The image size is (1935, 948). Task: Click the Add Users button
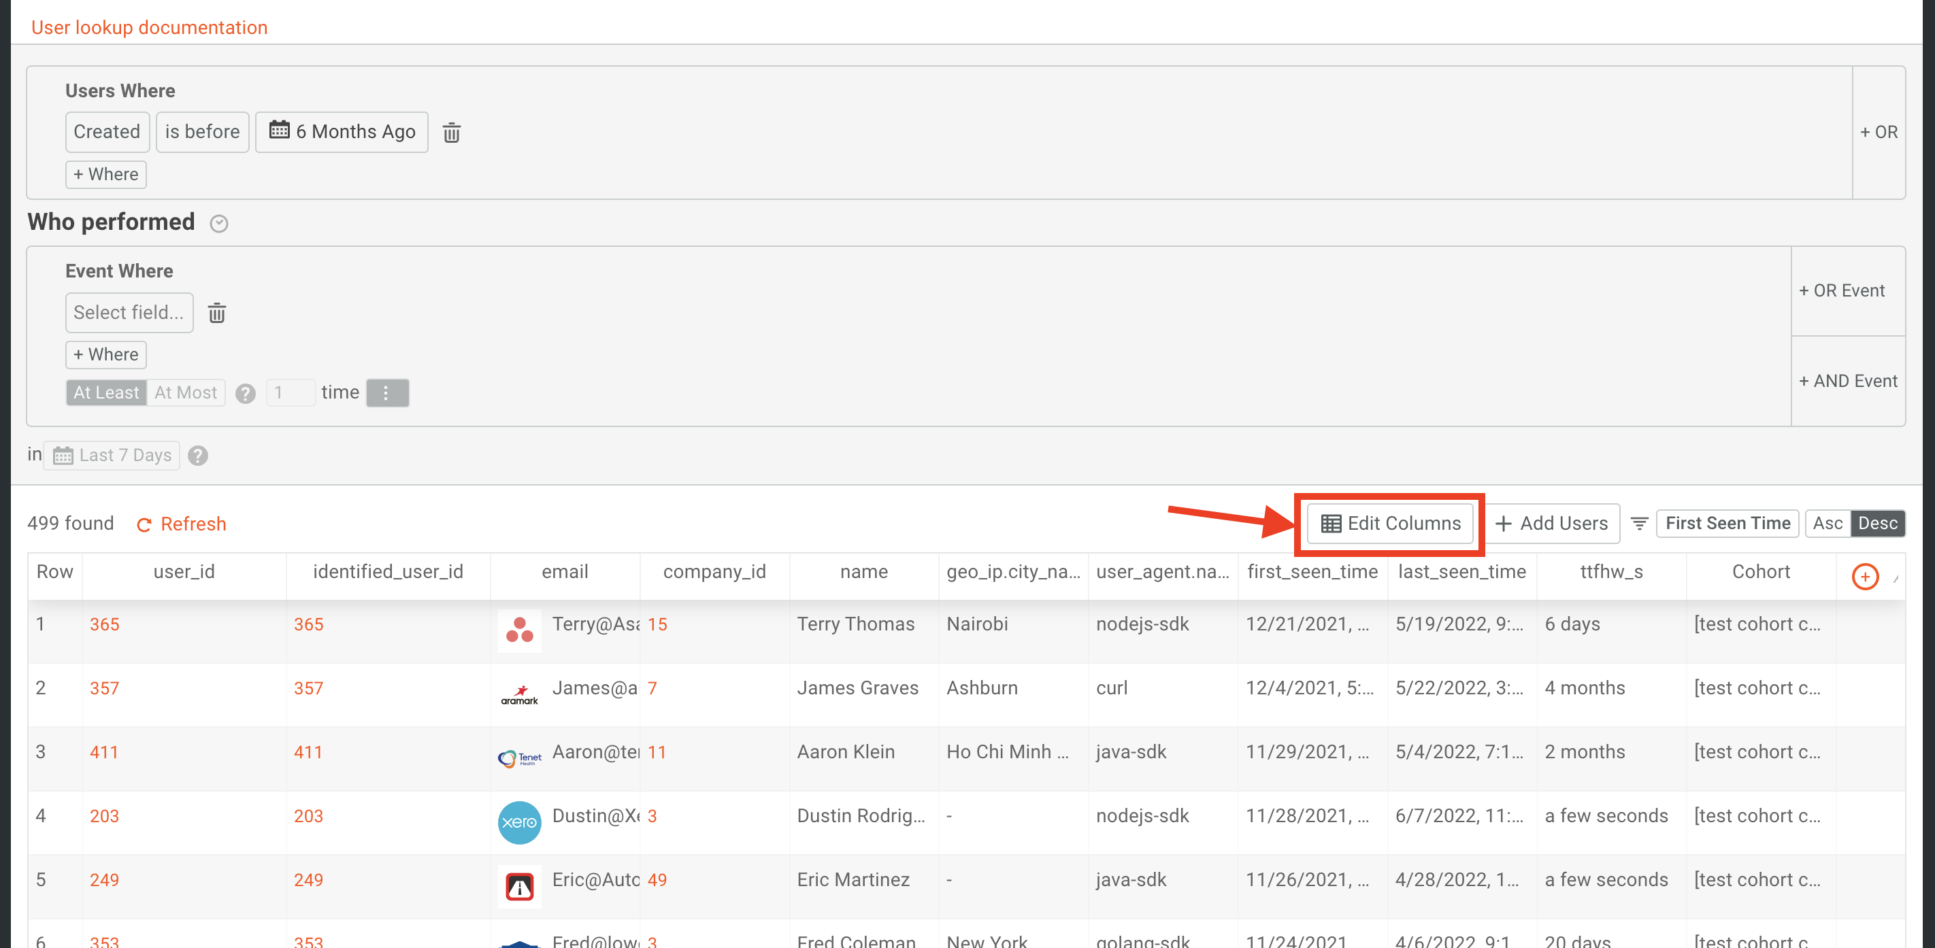click(1553, 523)
